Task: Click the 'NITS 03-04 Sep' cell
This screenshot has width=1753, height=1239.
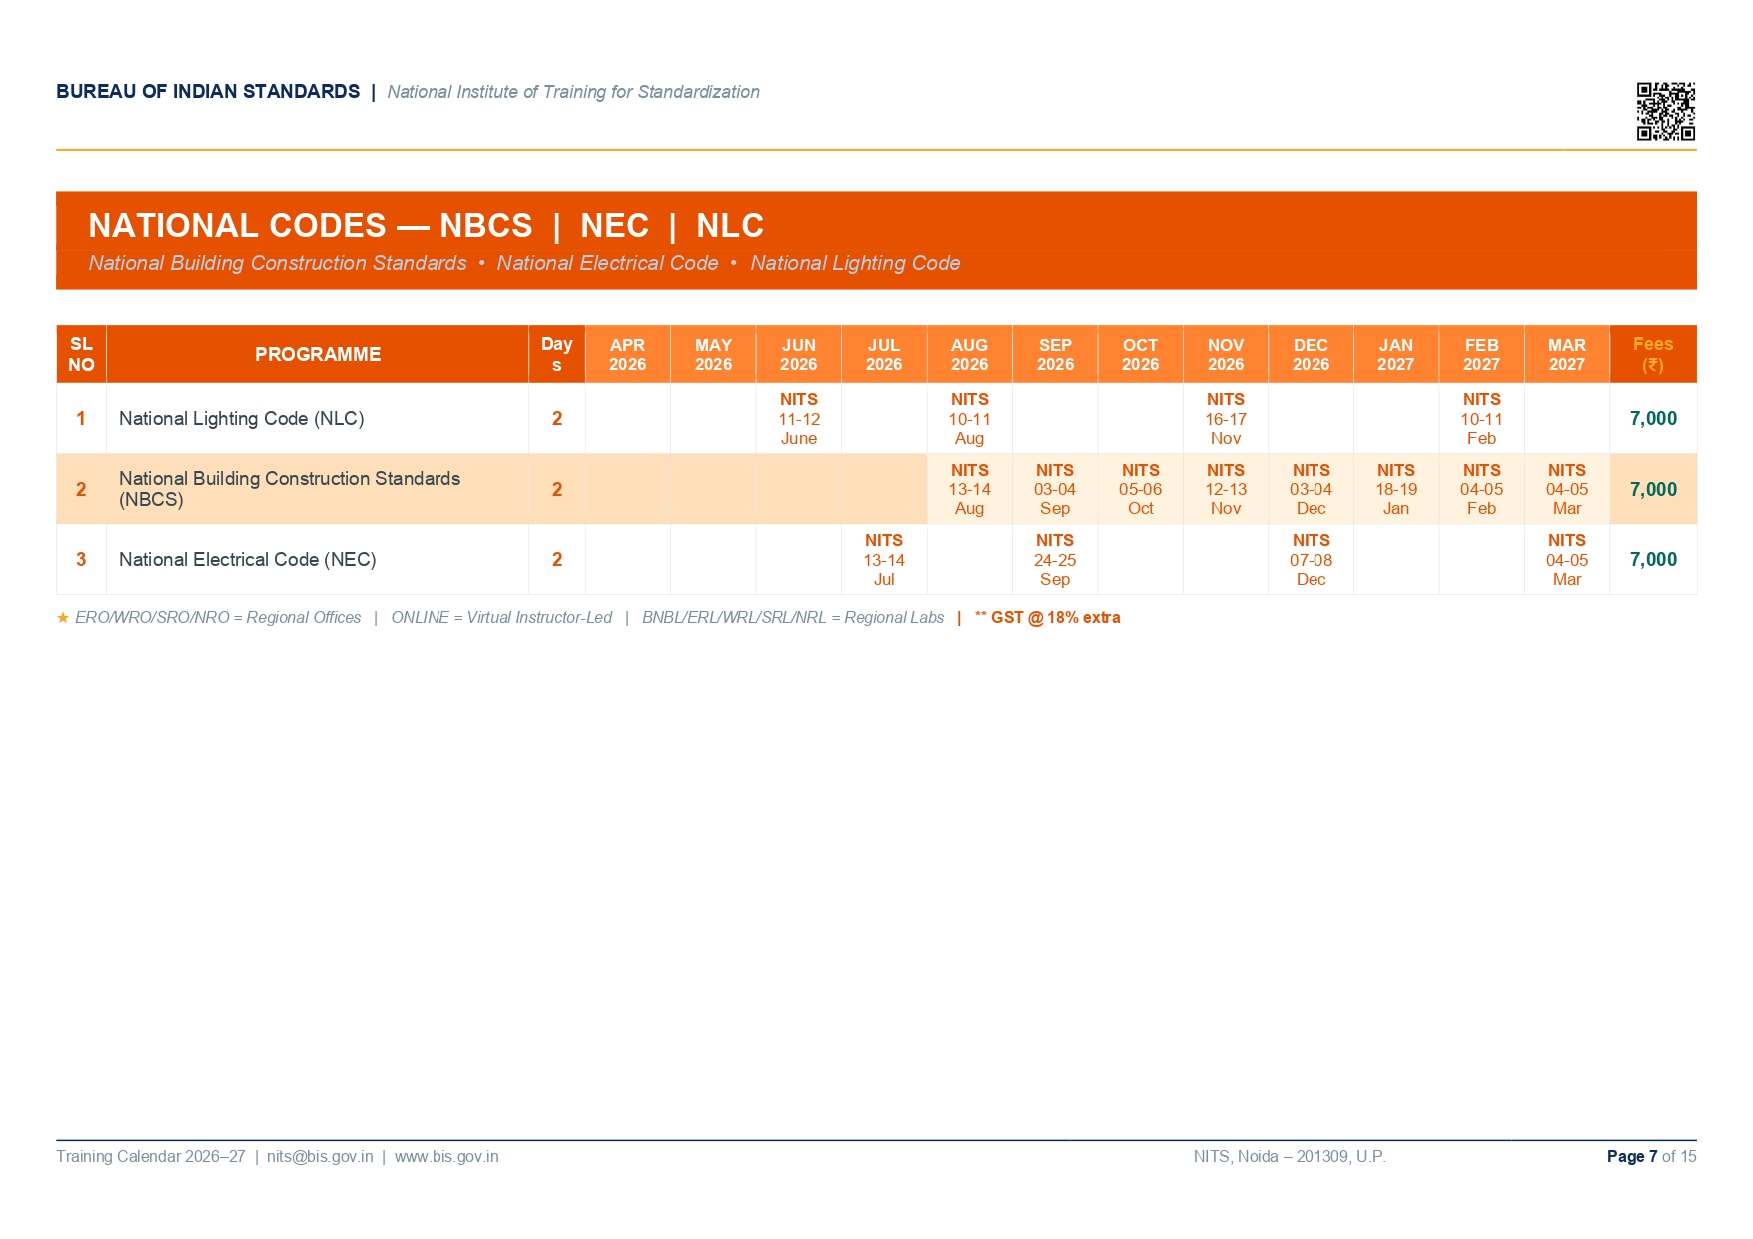Action: click(1055, 489)
